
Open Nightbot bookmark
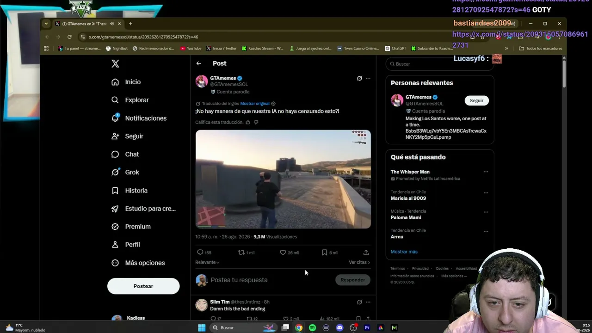(x=117, y=49)
